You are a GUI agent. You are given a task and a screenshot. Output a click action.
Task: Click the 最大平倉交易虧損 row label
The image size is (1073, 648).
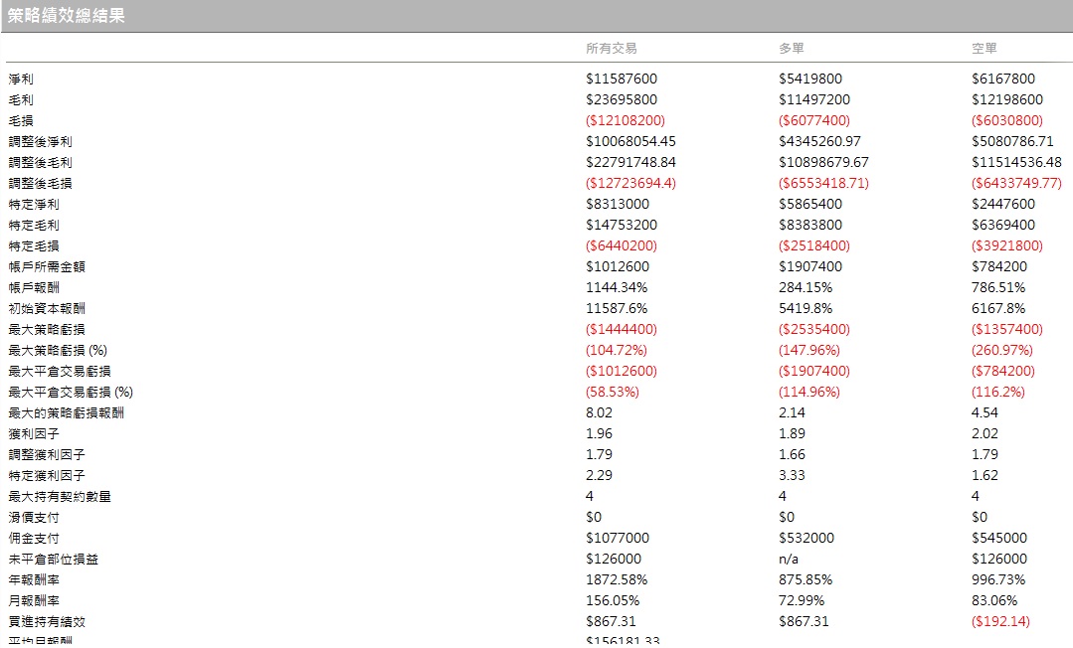(x=60, y=372)
